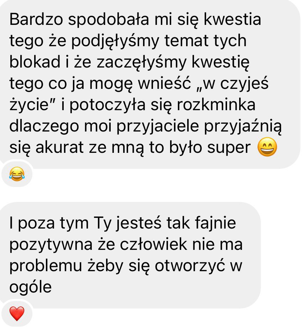This screenshot has height=327, width=305.
Task: Click the word "Bardzo" at message start
Action: click(x=36, y=20)
